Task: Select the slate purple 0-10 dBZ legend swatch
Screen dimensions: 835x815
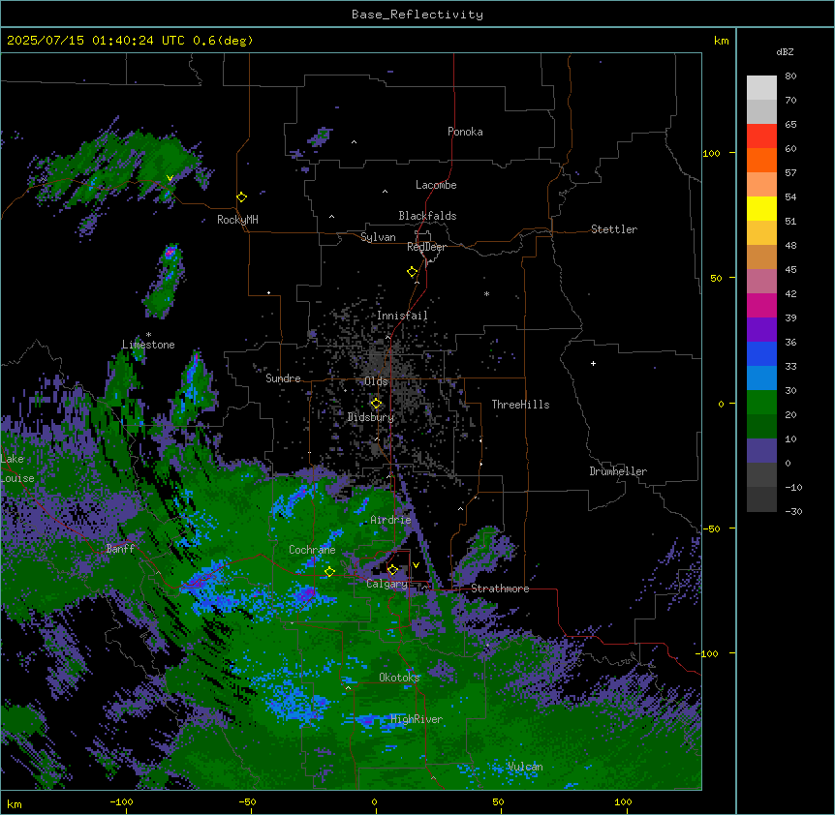Action: pyautogui.click(x=761, y=451)
